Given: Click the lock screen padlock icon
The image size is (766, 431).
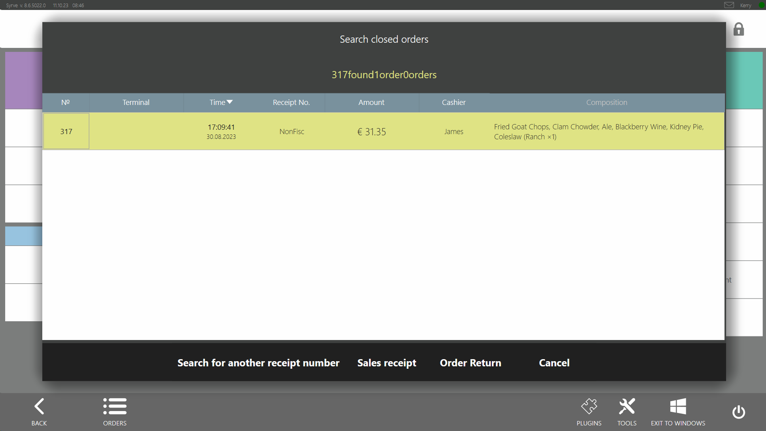Looking at the screenshot, I should point(738,30).
